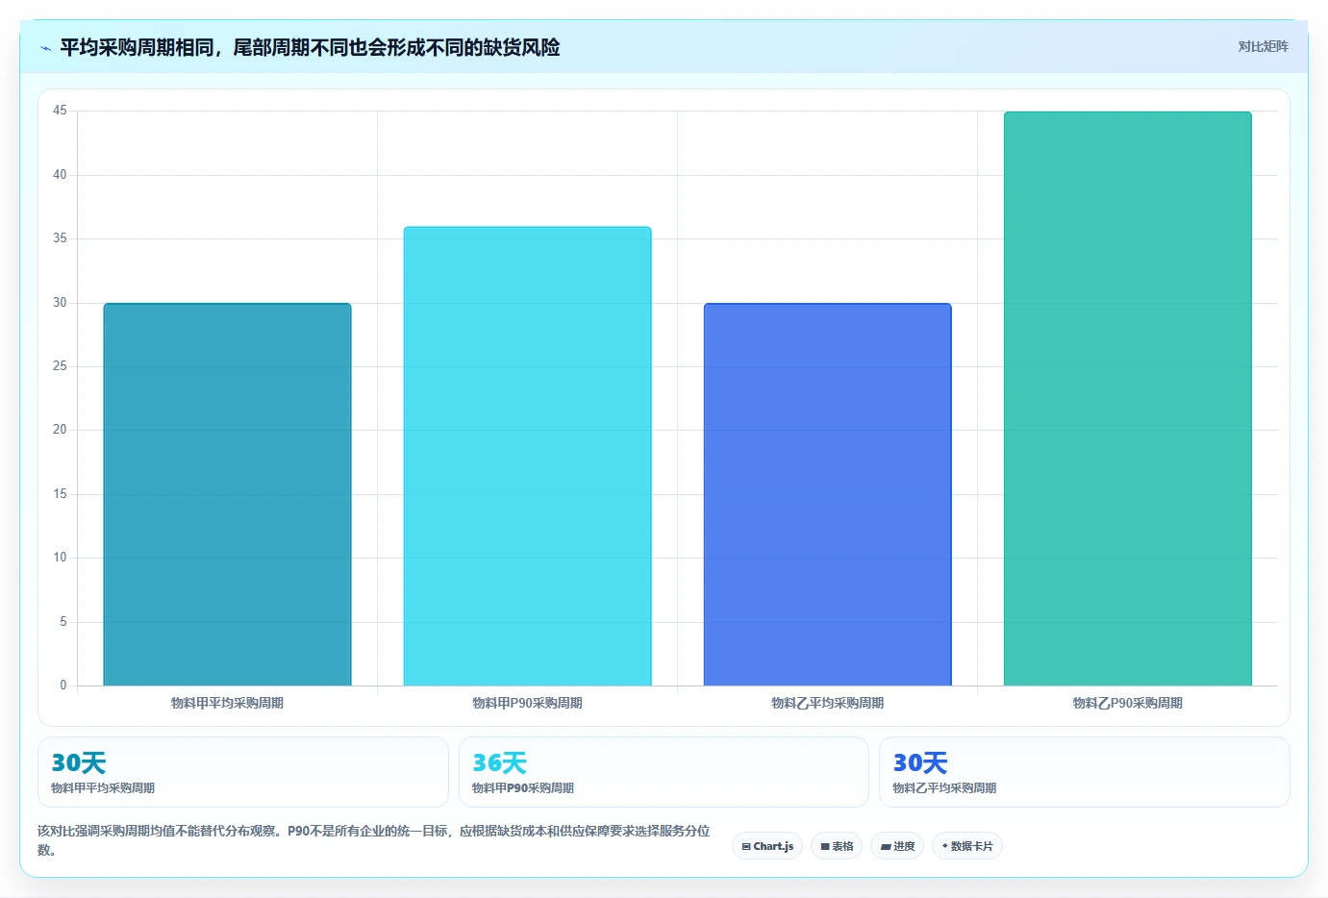Viewport: 1328px width, 898px height.
Task: Click the 物料乙平均采购周期 blue bar
Action: click(x=827, y=494)
